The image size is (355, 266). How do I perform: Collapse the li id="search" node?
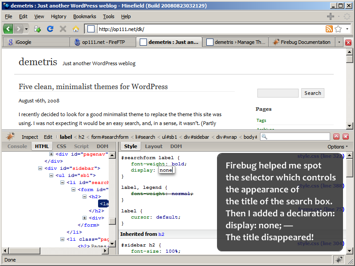62,182
